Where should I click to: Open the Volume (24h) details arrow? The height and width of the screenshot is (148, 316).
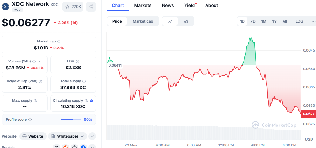coord(39,61)
